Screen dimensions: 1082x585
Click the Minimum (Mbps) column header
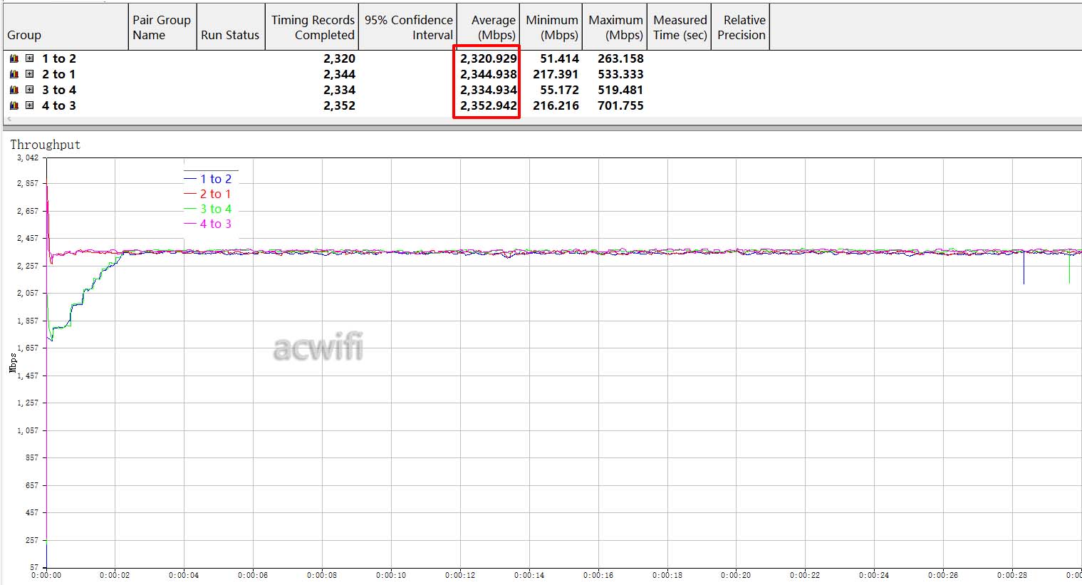pos(551,27)
